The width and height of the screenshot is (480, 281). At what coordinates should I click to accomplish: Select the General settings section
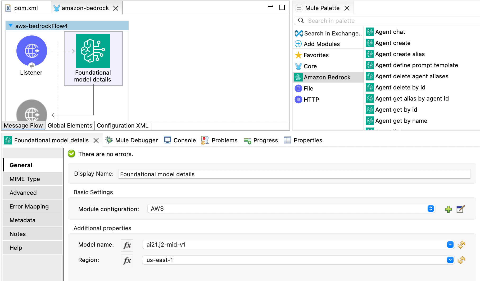(x=33, y=165)
